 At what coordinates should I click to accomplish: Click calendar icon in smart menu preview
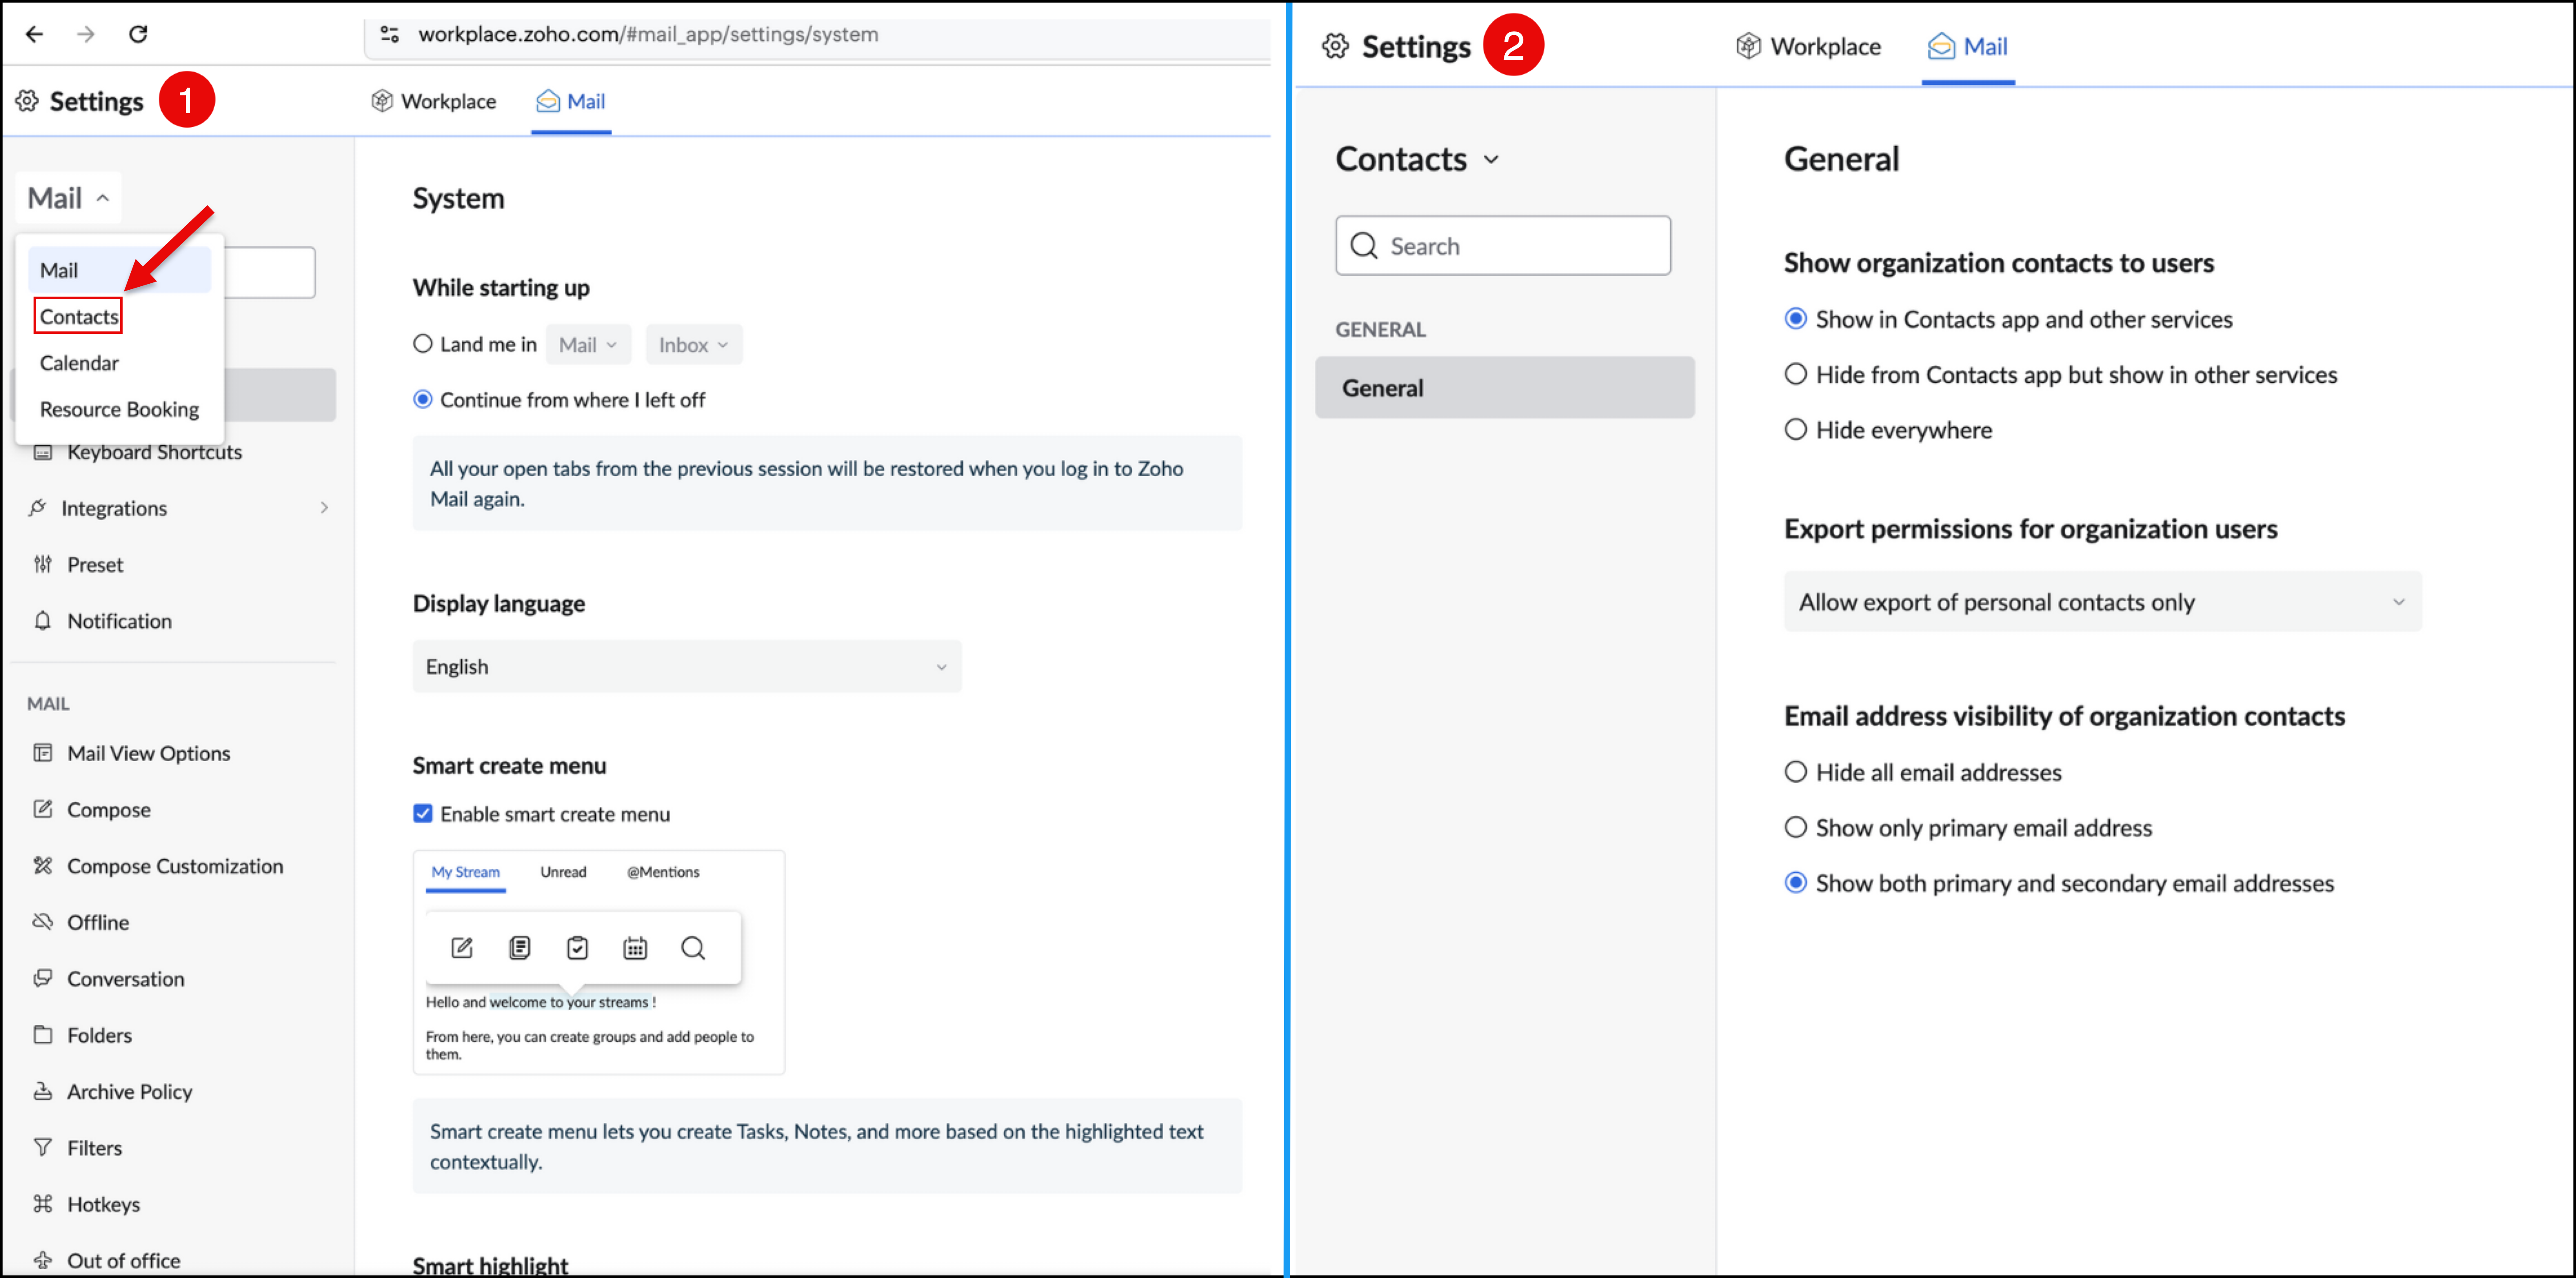coord(635,947)
